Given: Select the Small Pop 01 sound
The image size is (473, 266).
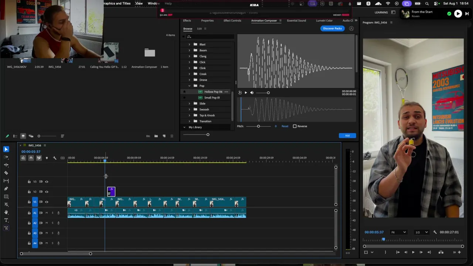Looking at the screenshot, I should coord(212,98).
